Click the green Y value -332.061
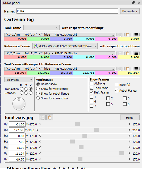This screenshot has height=169, width=142. pos(39,73)
